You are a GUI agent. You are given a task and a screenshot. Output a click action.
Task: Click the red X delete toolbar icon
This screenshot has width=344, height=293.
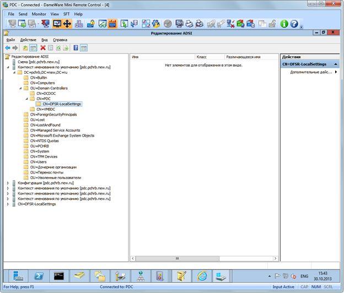[43, 48]
